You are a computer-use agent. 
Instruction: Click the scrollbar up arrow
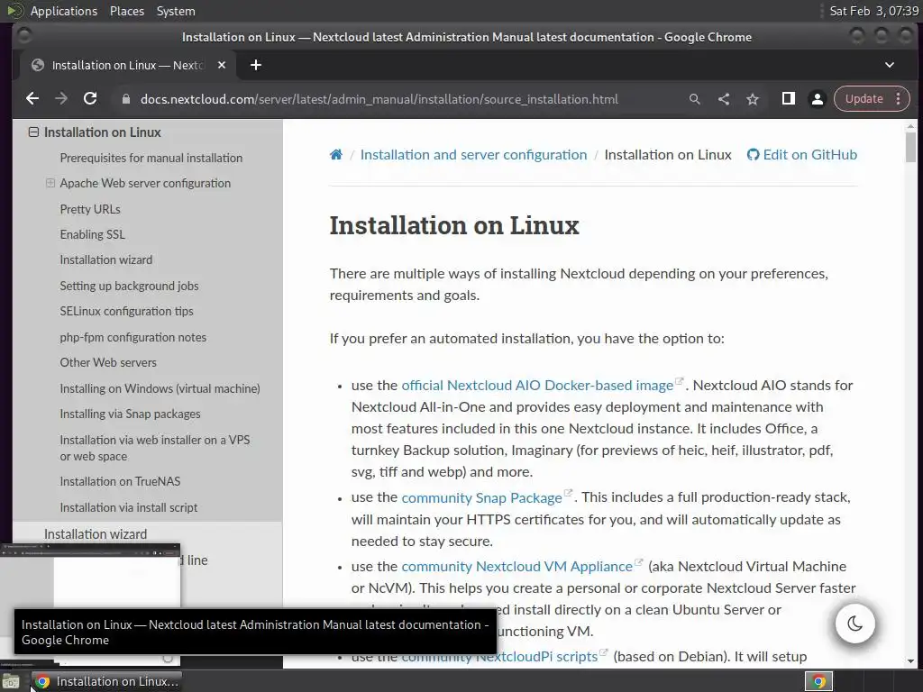point(910,126)
